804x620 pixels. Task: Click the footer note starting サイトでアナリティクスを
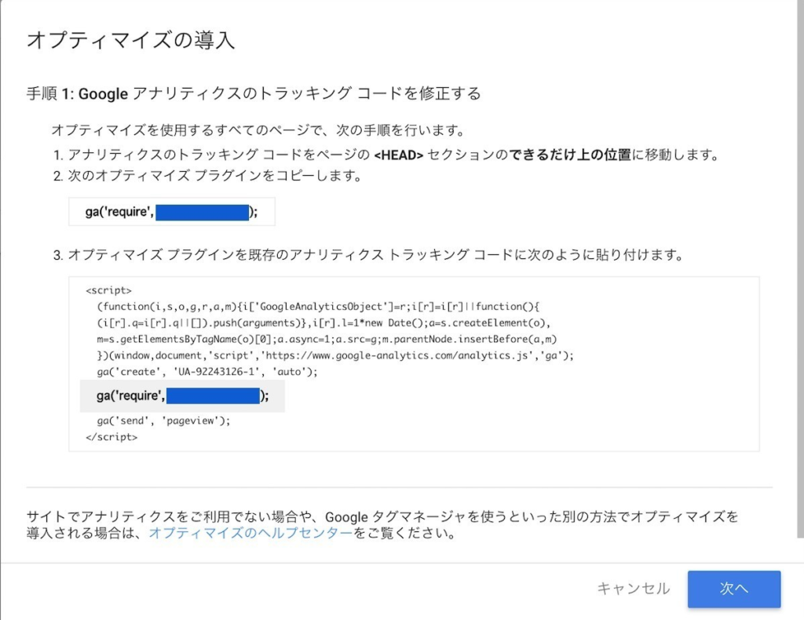tap(382, 525)
